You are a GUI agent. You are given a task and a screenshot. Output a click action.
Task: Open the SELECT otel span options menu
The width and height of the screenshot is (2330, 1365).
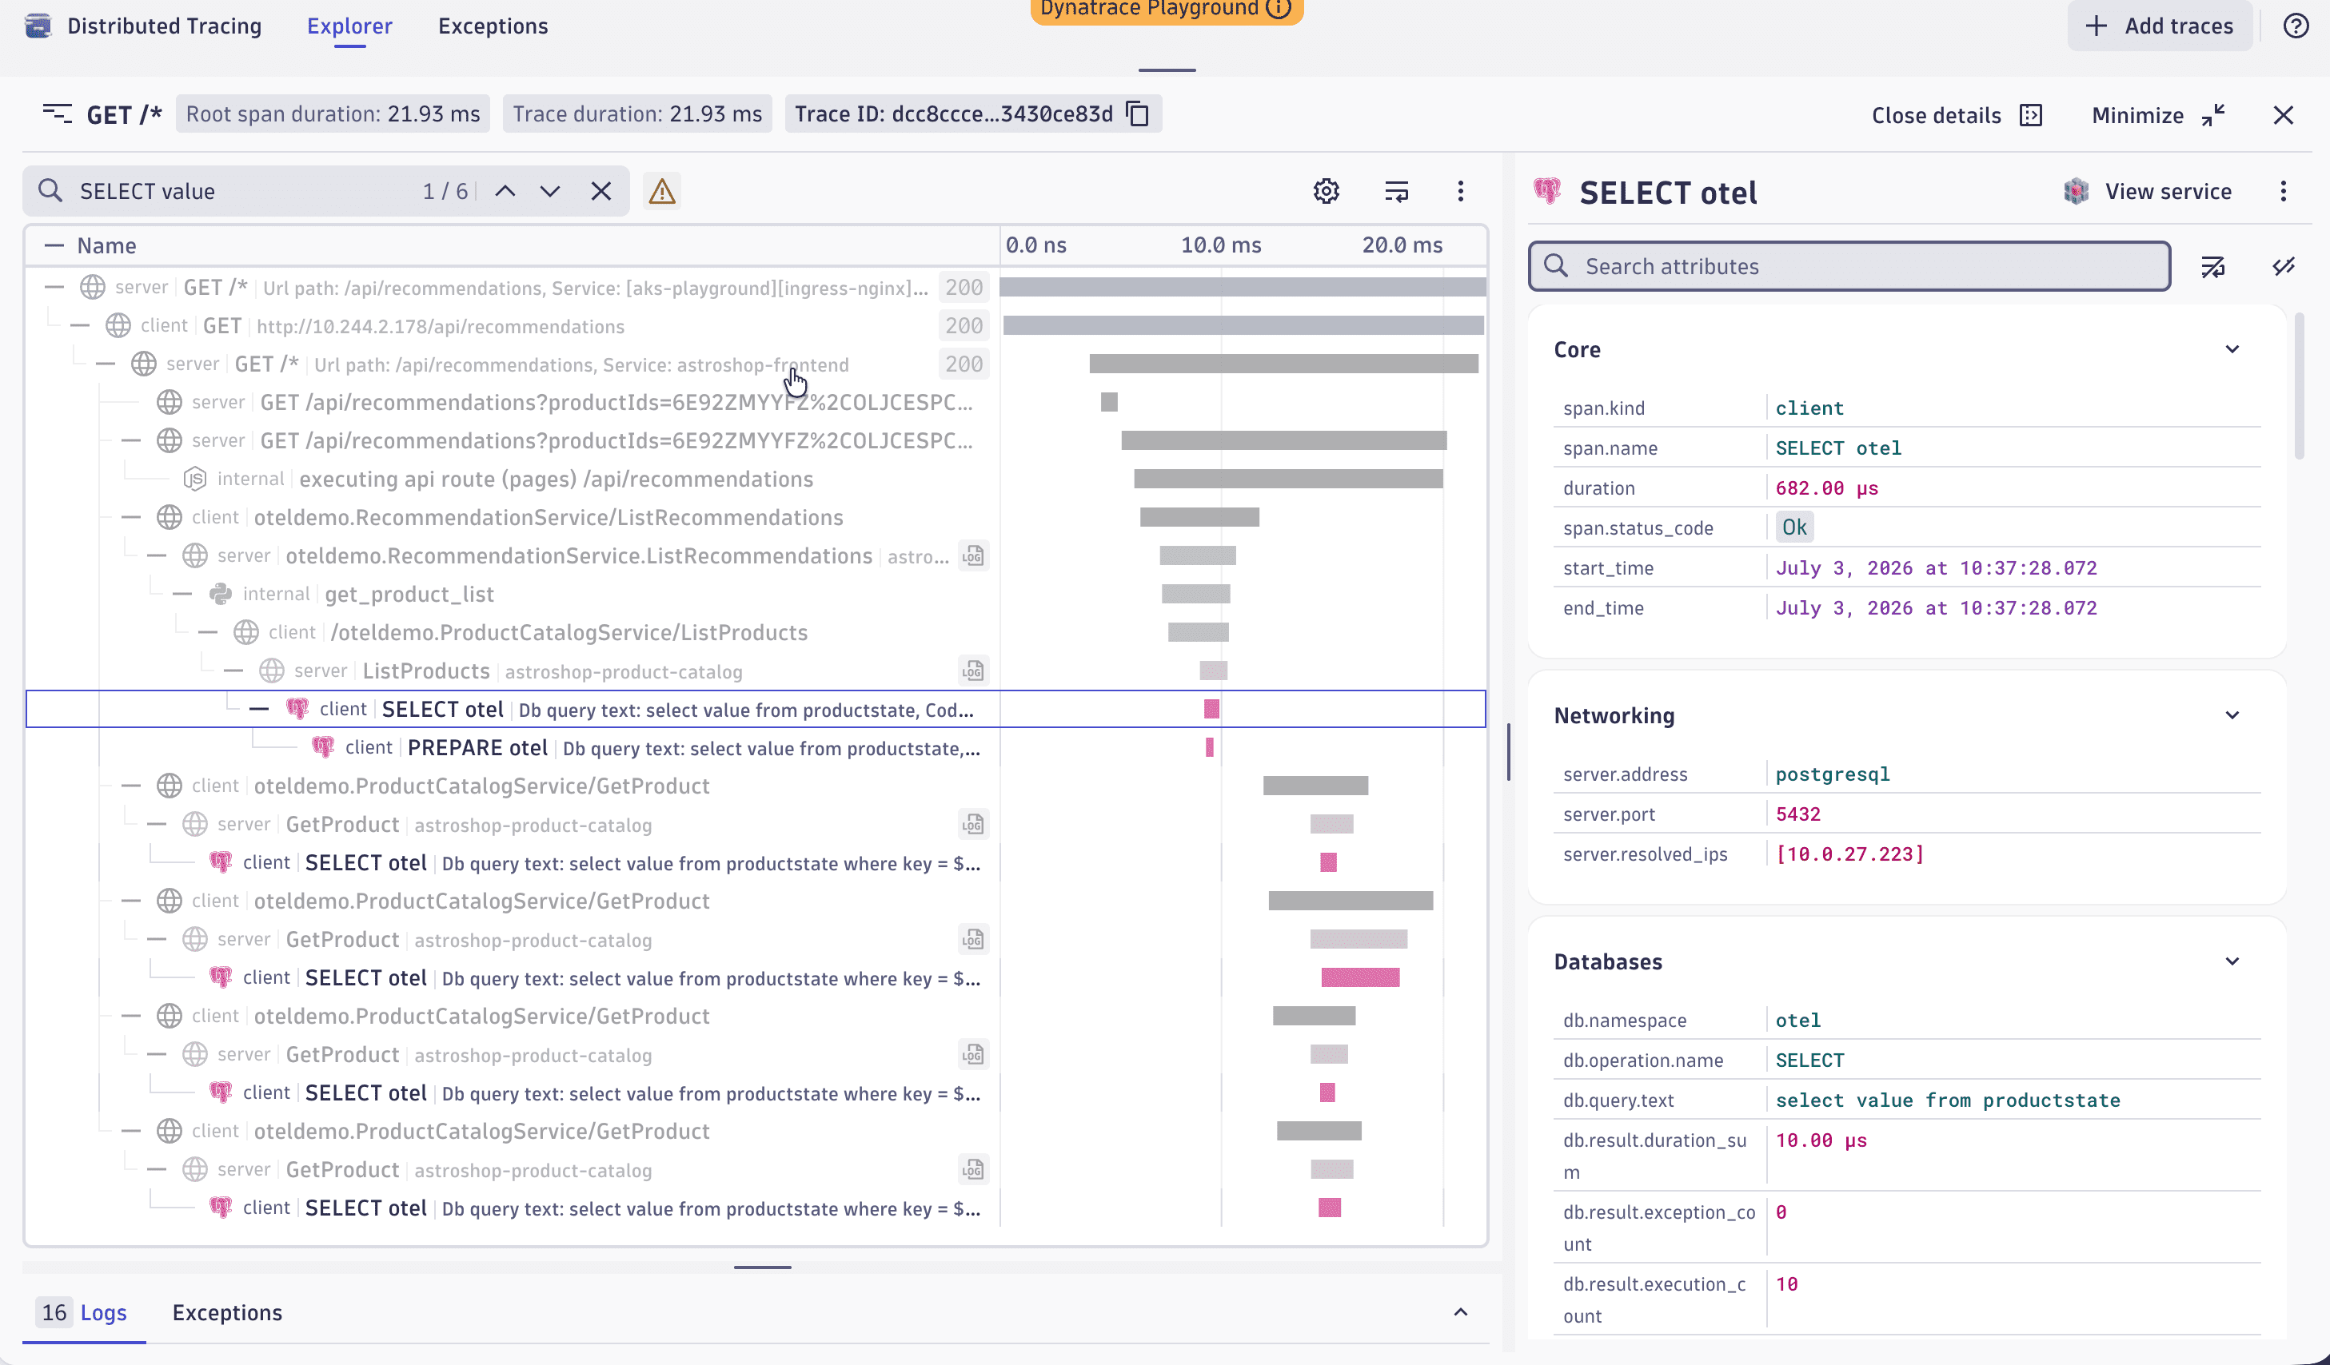coord(2284,191)
